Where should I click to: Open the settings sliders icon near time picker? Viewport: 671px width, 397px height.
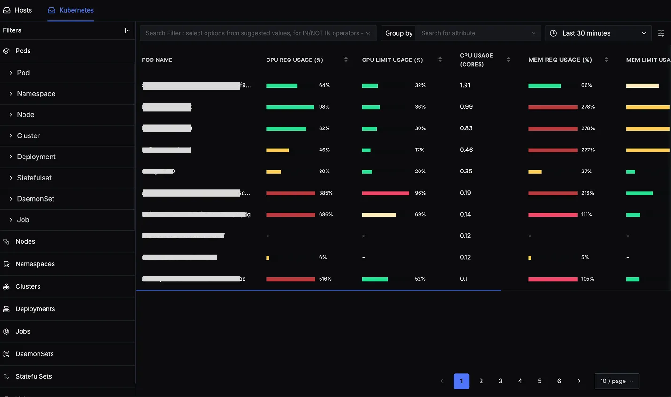[x=662, y=33]
